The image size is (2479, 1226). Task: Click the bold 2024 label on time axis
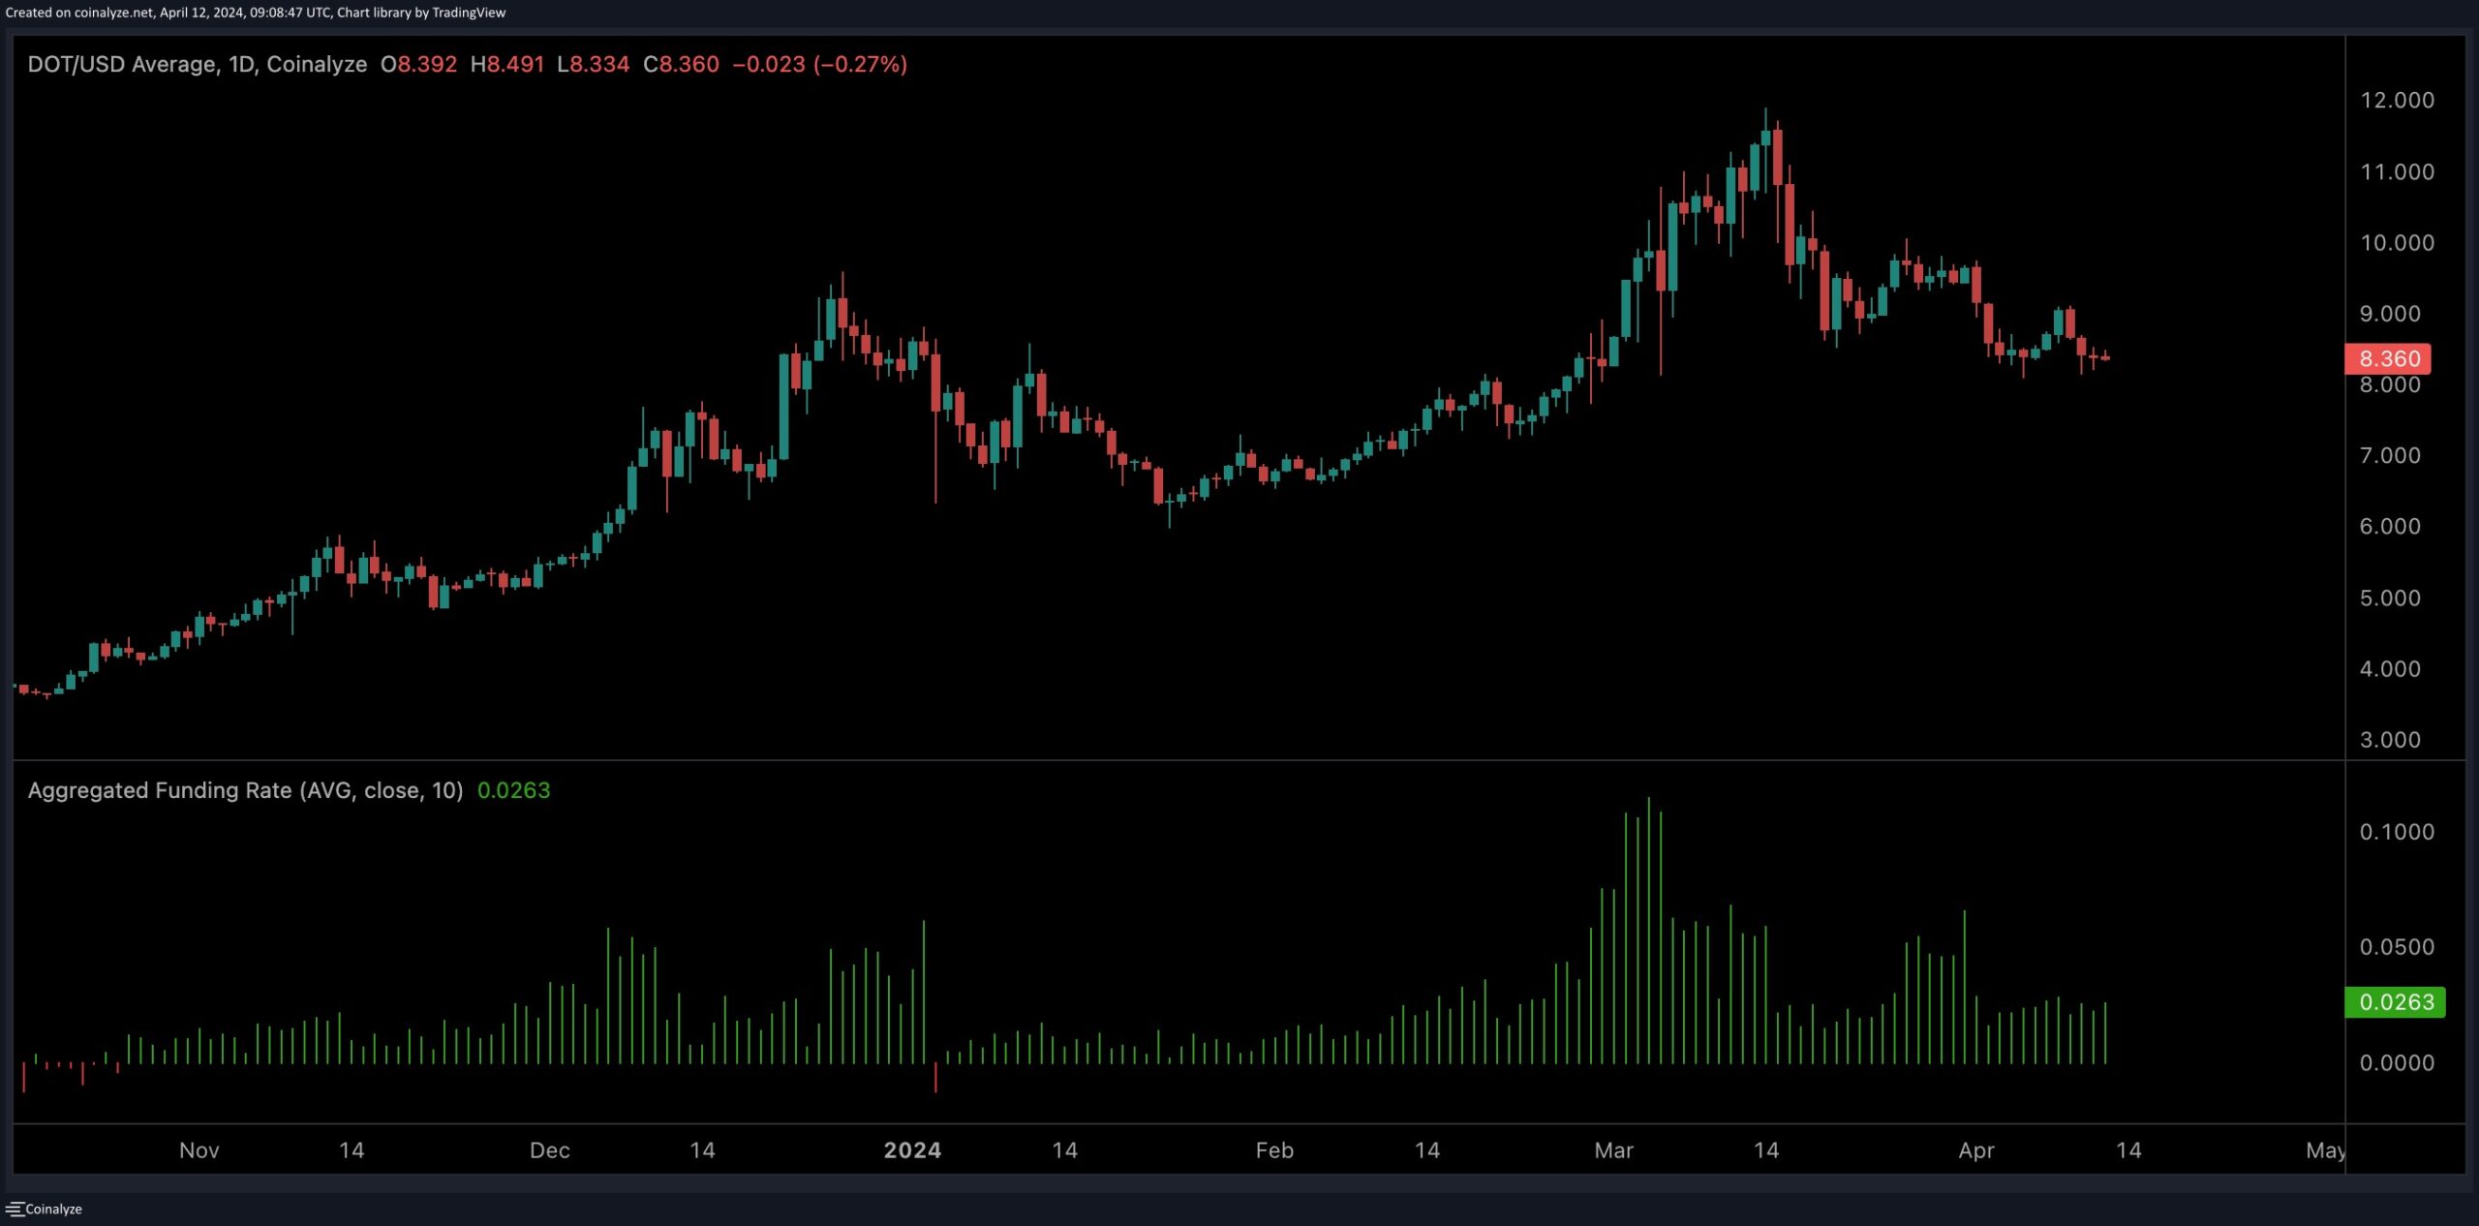(x=912, y=1150)
